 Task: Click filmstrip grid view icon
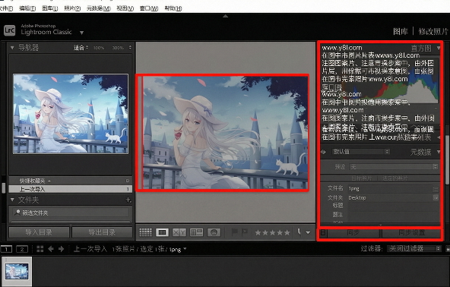(x=40, y=249)
